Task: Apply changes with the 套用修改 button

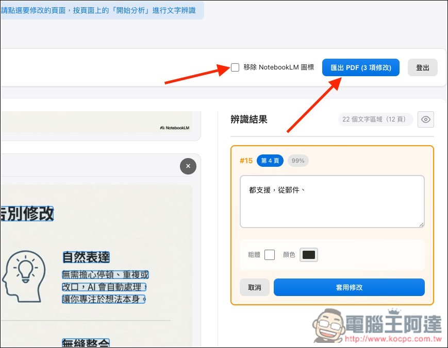Action: coord(349,287)
